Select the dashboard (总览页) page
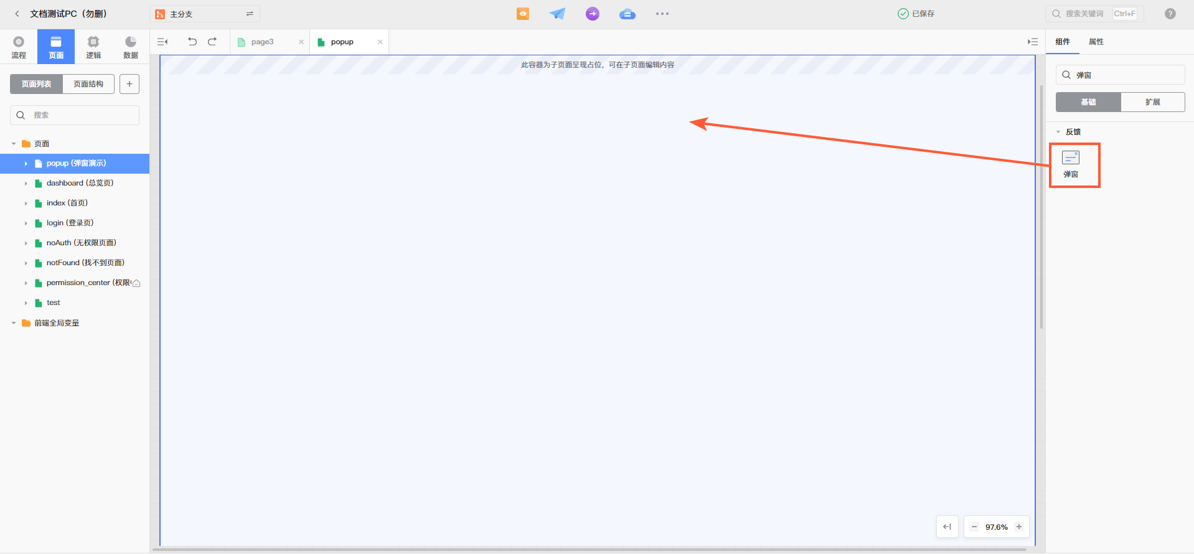This screenshot has height=554, width=1194. coord(75,184)
